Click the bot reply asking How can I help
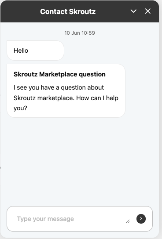This screenshot has height=239, width=162. (66, 98)
